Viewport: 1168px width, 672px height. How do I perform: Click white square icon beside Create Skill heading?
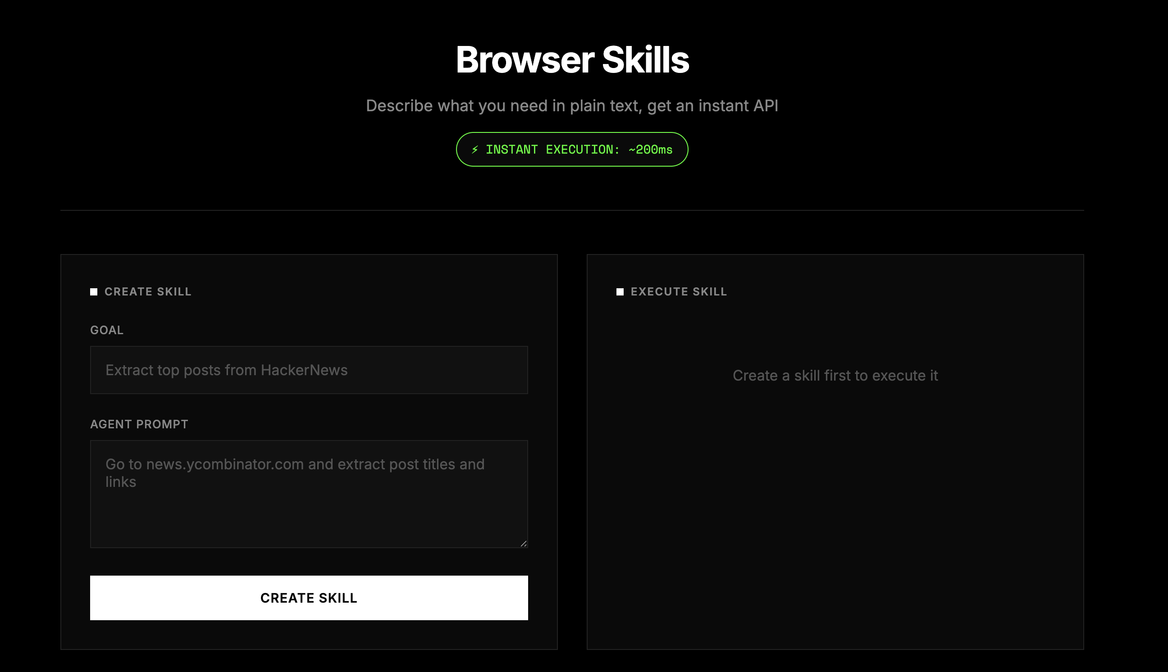94,292
